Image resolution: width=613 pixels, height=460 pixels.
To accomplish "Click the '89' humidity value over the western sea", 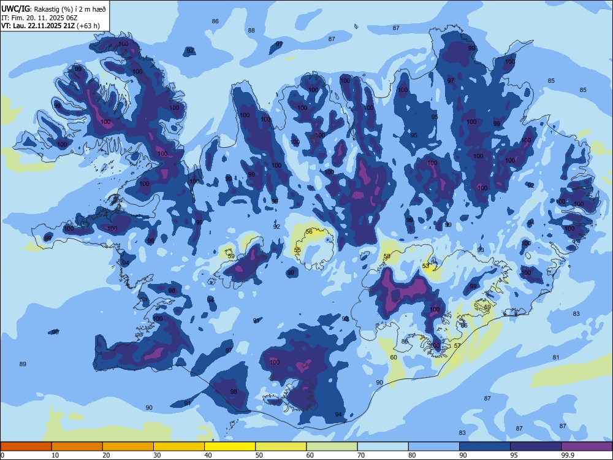I will coord(23,364).
